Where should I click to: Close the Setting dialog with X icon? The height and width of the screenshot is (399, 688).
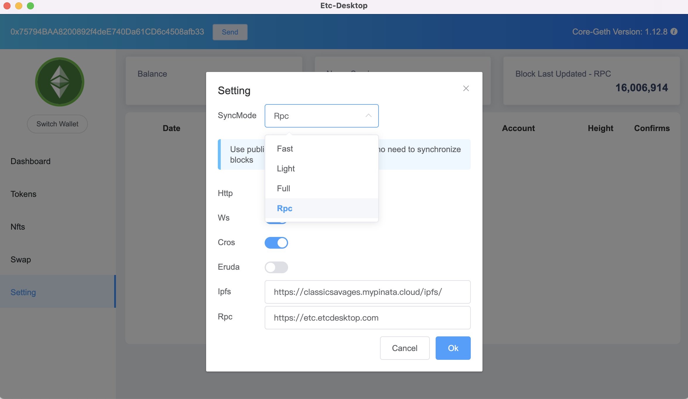click(466, 88)
